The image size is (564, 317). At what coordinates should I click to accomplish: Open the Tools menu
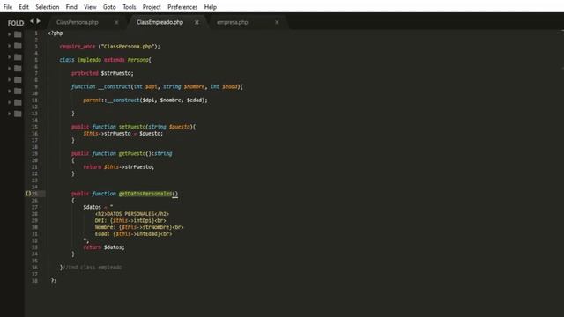point(130,7)
